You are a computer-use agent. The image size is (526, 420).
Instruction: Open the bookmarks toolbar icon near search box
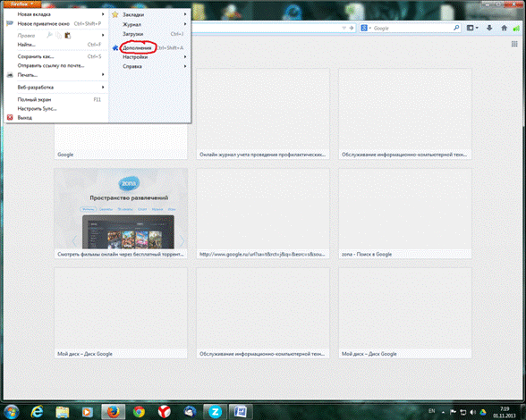click(x=472, y=29)
